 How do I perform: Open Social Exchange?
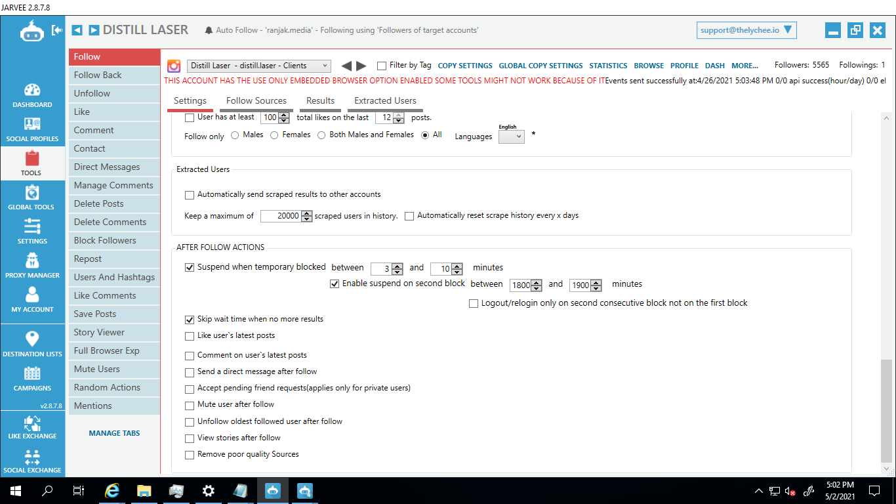[x=32, y=461]
